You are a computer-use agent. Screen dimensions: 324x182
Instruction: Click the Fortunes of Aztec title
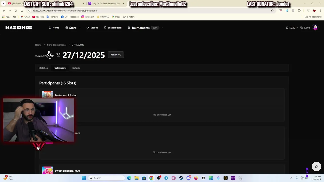pos(66,95)
